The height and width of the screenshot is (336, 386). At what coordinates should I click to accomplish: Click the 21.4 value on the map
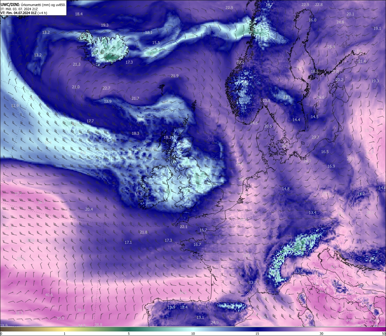(x=362, y=61)
